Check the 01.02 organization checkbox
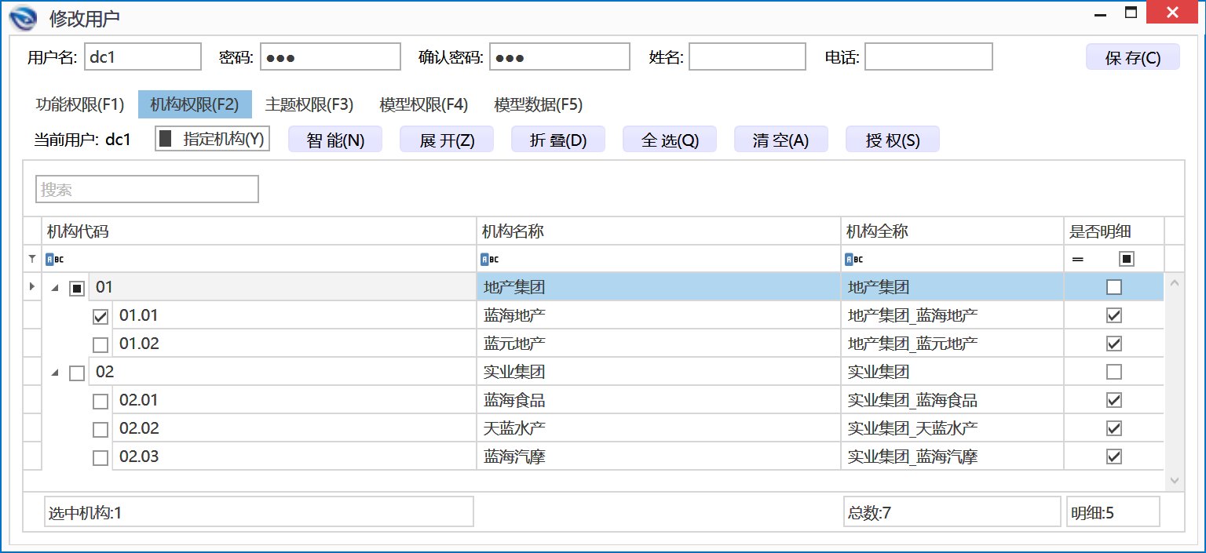 pyautogui.click(x=100, y=345)
